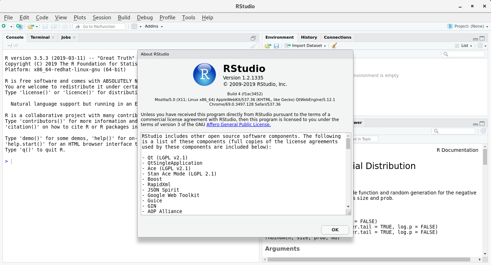Open a new R script file

click(x=5, y=26)
